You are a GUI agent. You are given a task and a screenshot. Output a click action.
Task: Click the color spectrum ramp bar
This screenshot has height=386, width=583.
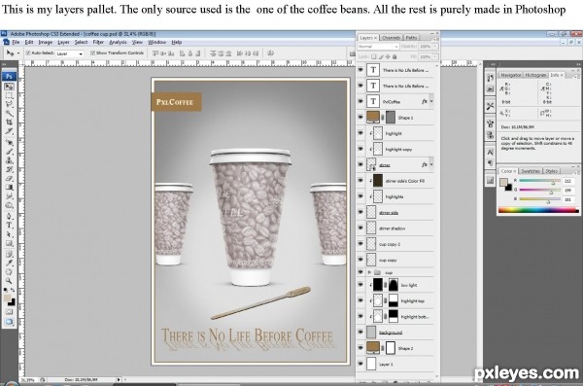click(x=538, y=210)
